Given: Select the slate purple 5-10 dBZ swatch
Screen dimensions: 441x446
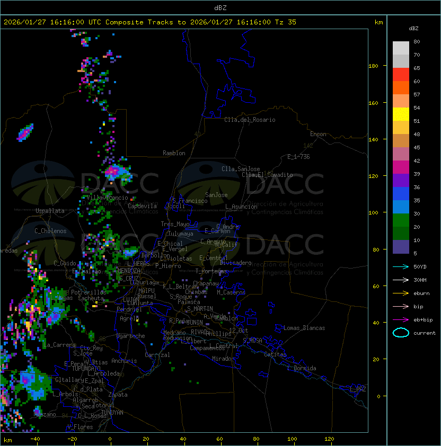Looking at the screenshot, I should [x=401, y=247].
